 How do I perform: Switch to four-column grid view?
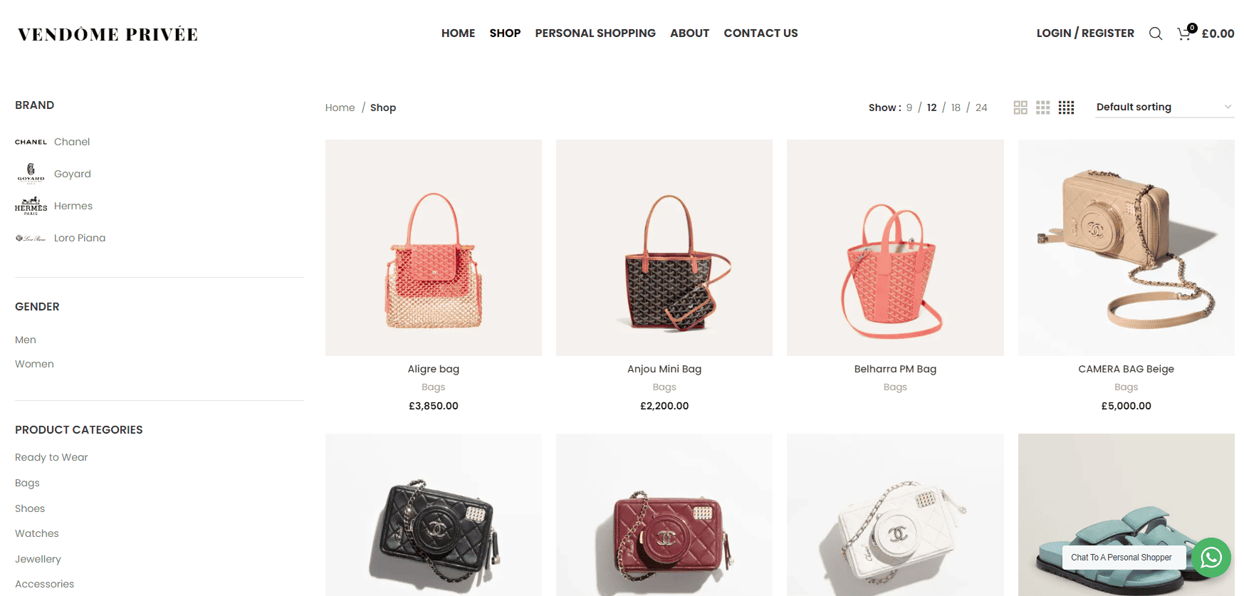click(x=1066, y=108)
